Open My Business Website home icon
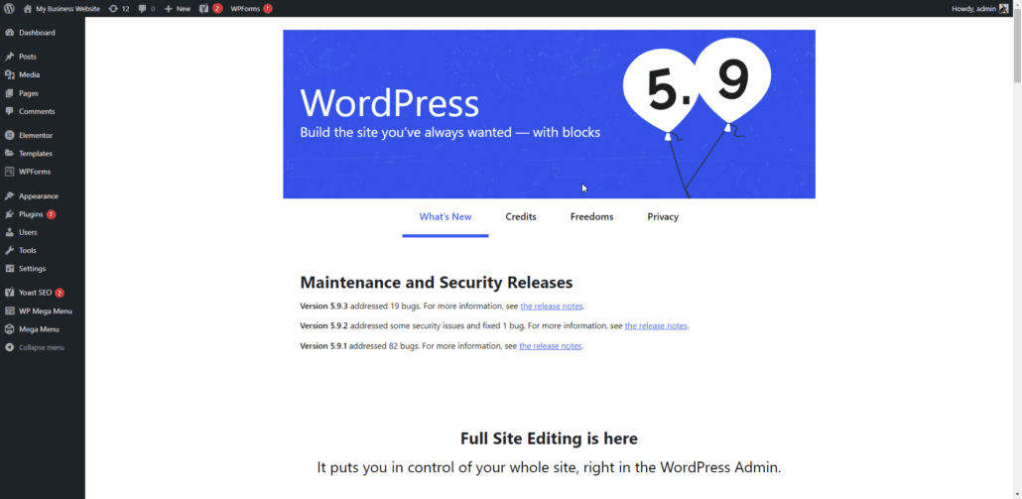The image size is (1022, 499). coord(28,9)
